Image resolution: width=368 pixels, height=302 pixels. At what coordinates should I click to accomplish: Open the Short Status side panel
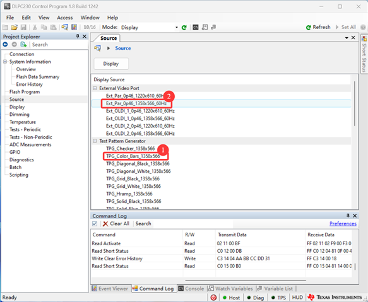364,54
